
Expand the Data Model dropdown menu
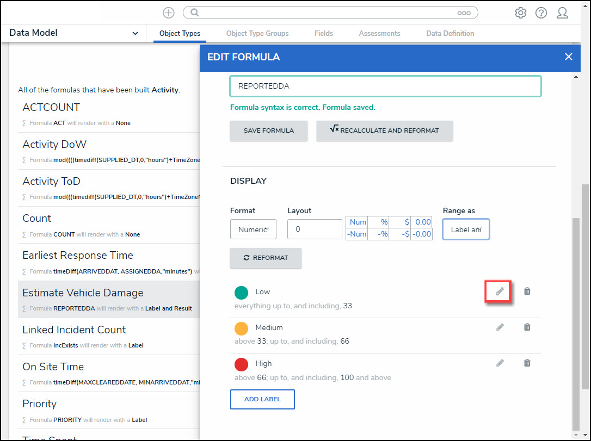click(x=73, y=33)
